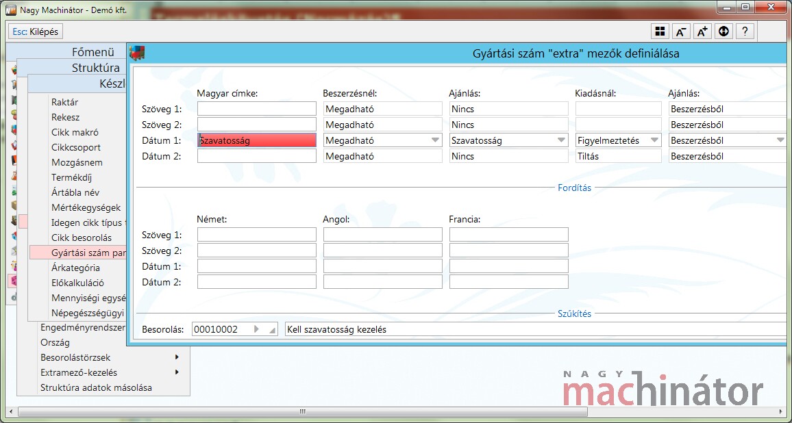Click the horizontal scrollbar thumb

[302, 411]
